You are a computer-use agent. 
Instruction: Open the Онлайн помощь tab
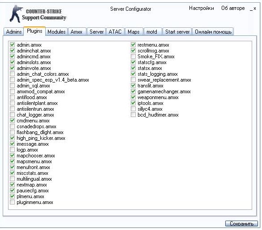[213, 32]
